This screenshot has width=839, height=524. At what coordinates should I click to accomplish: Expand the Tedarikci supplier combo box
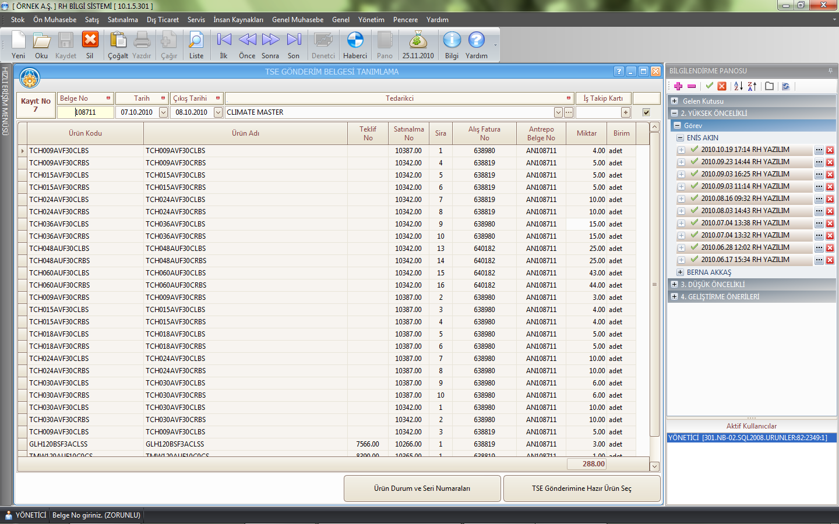pyautogui.click(x=558, y=112)
